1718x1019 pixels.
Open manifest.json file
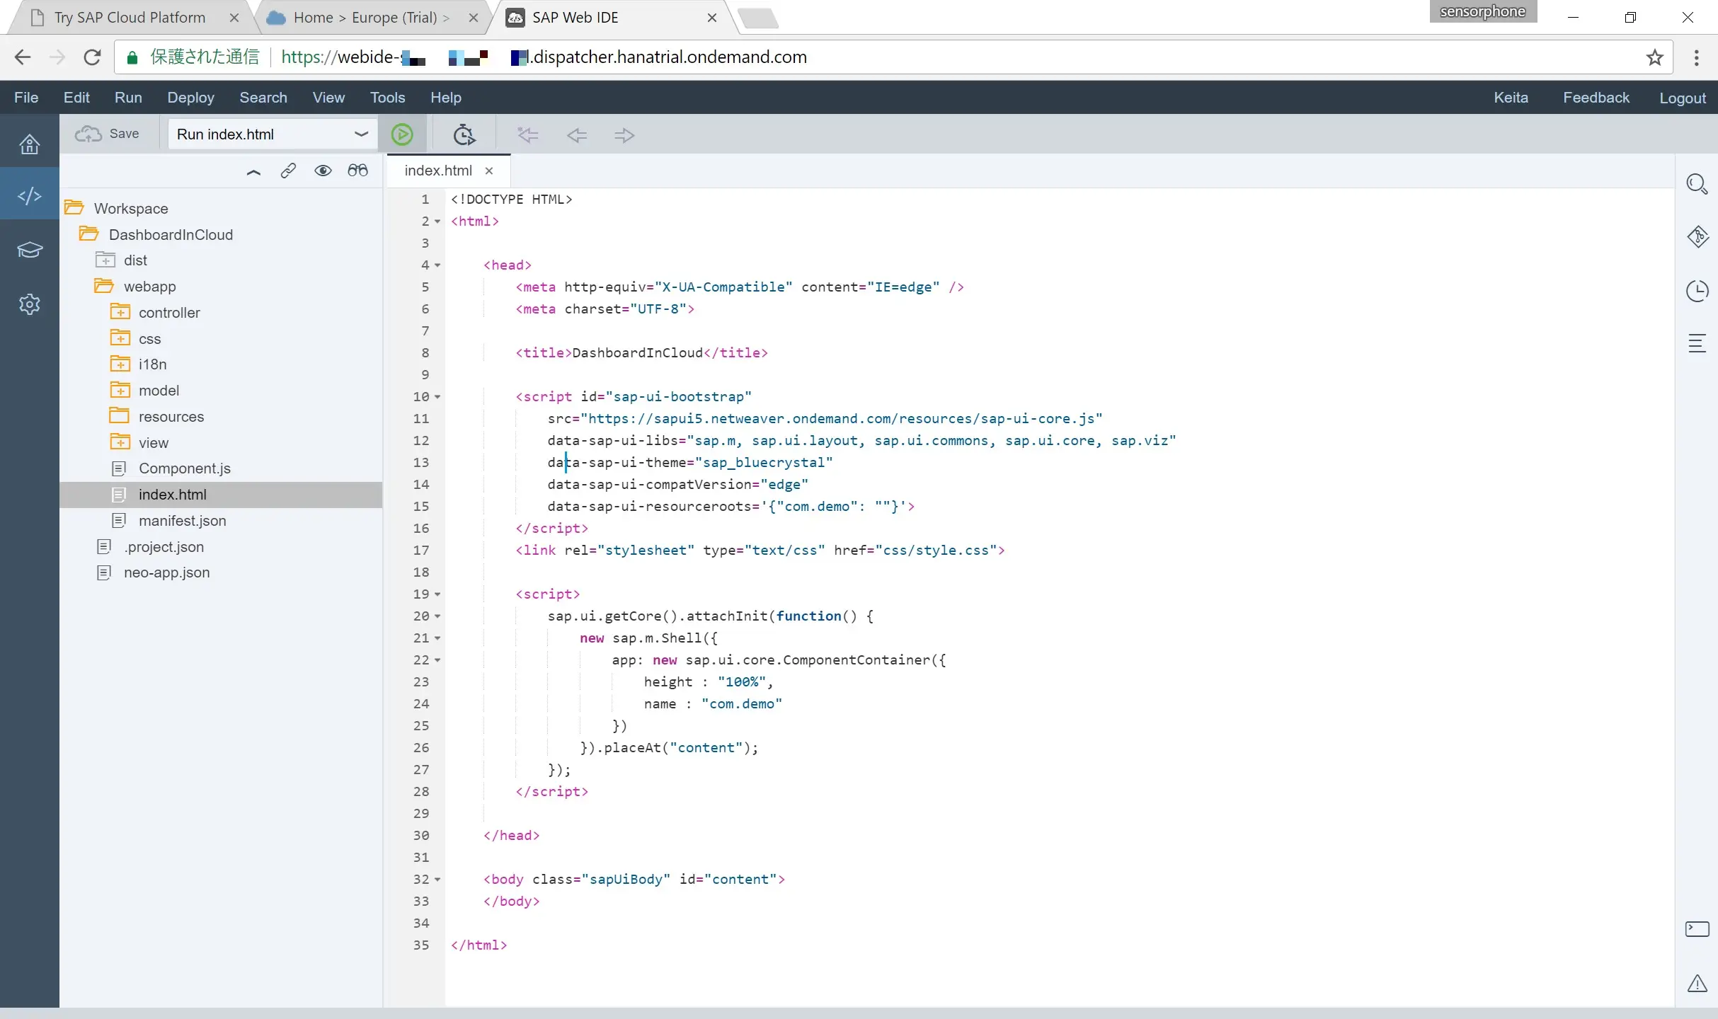click(x=182, y=520)
